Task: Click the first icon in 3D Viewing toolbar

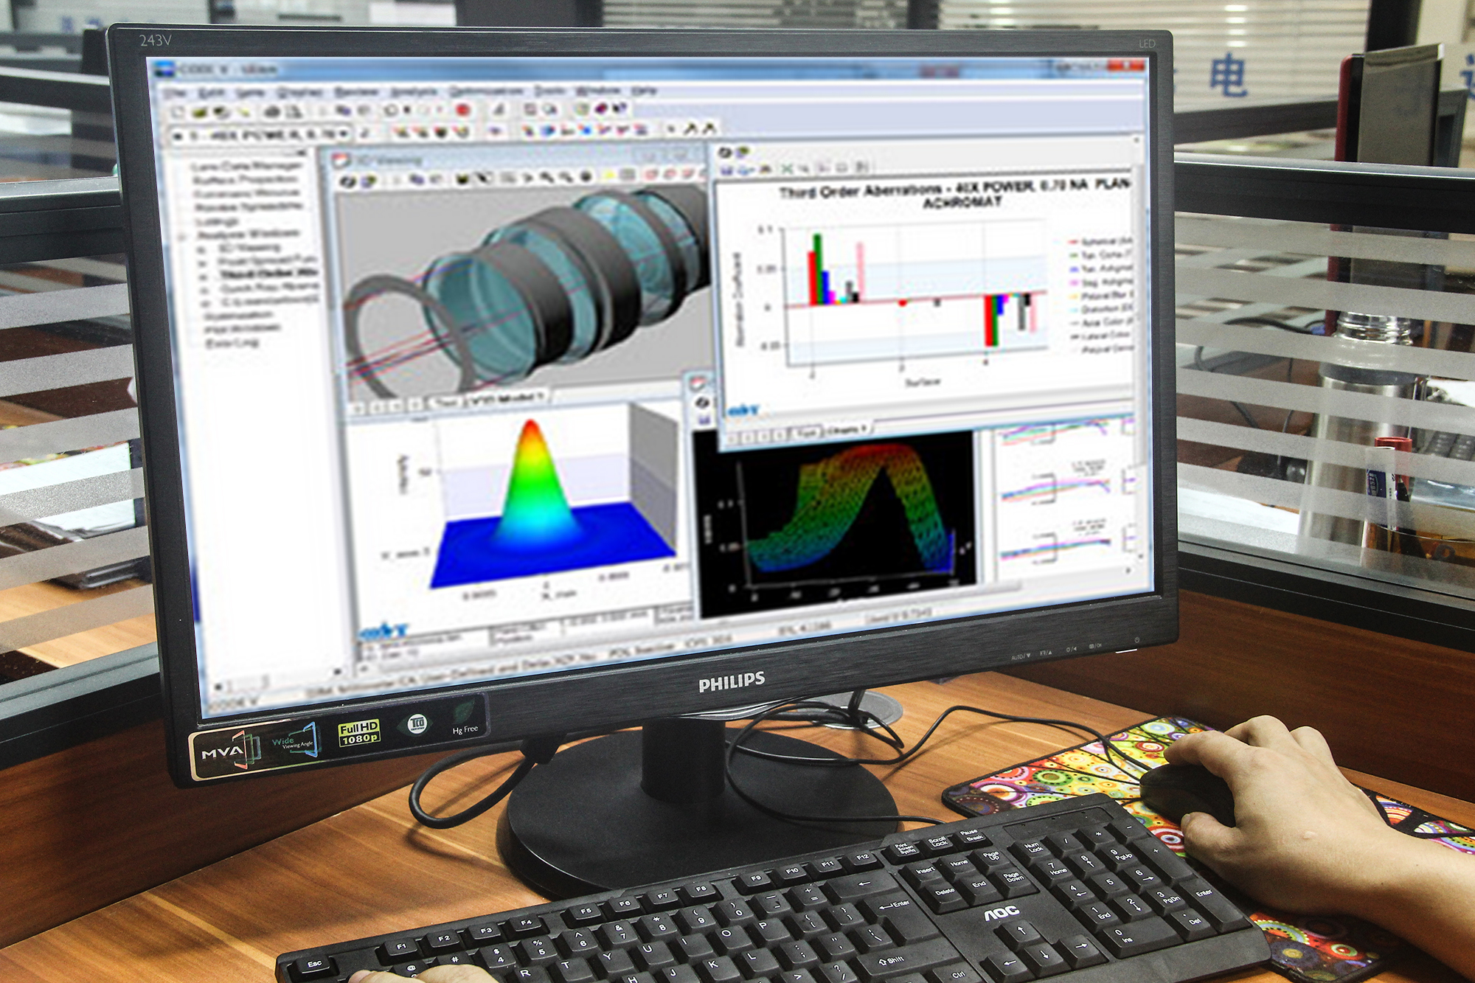Action: pyautogui.click(x=347, y=181)
